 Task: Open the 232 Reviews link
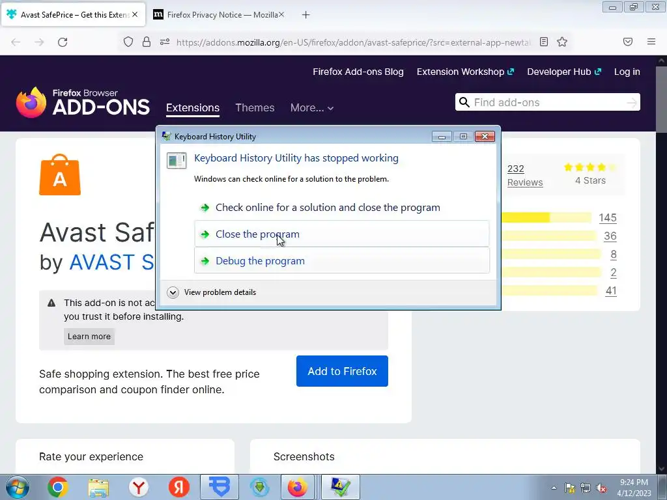[x=525, y=175]
